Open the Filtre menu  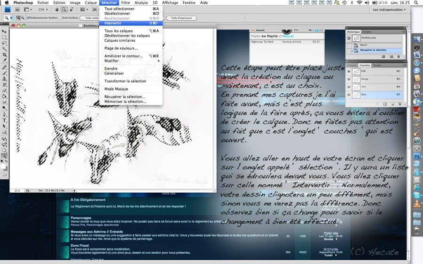[x=125, y=3]
